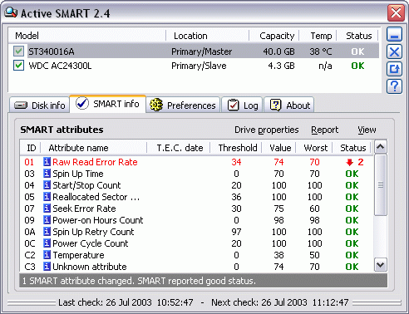Image resolution: width=409 pixels, height=314 pixels.
Task: Click the checkmark icon on SMART info tab
Action: 82,104
